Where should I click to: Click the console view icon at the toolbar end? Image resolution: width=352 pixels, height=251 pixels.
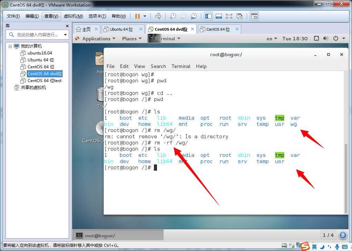(x=254, y=16)
